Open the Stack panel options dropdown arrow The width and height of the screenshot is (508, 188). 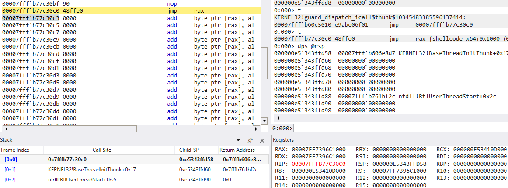pyautogui.click(x=238, y=140)
